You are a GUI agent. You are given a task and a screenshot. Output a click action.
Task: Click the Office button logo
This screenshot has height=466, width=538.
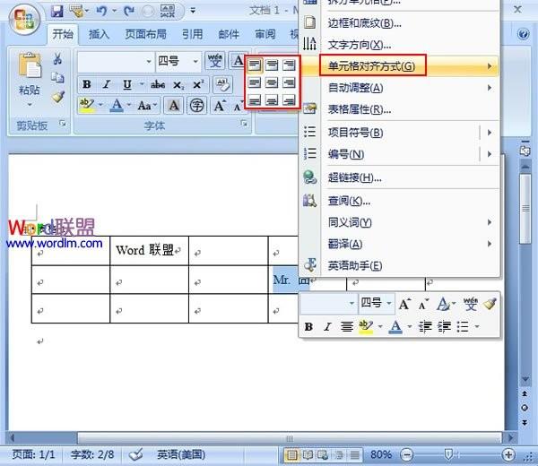tap(24, 20)
